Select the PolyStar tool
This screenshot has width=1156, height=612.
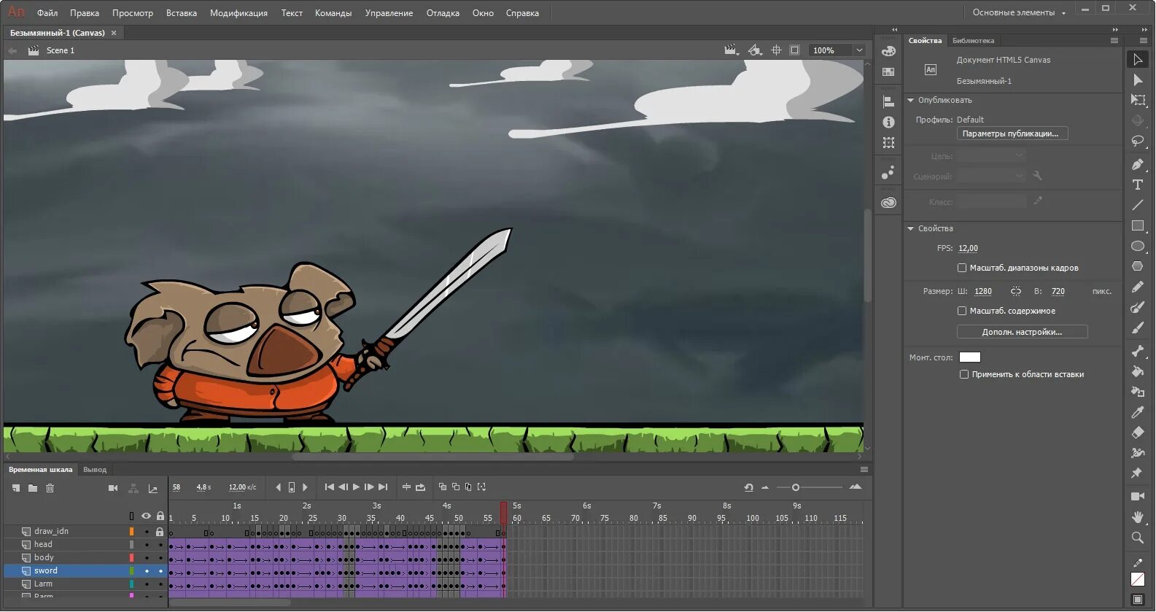[1138, 266]
